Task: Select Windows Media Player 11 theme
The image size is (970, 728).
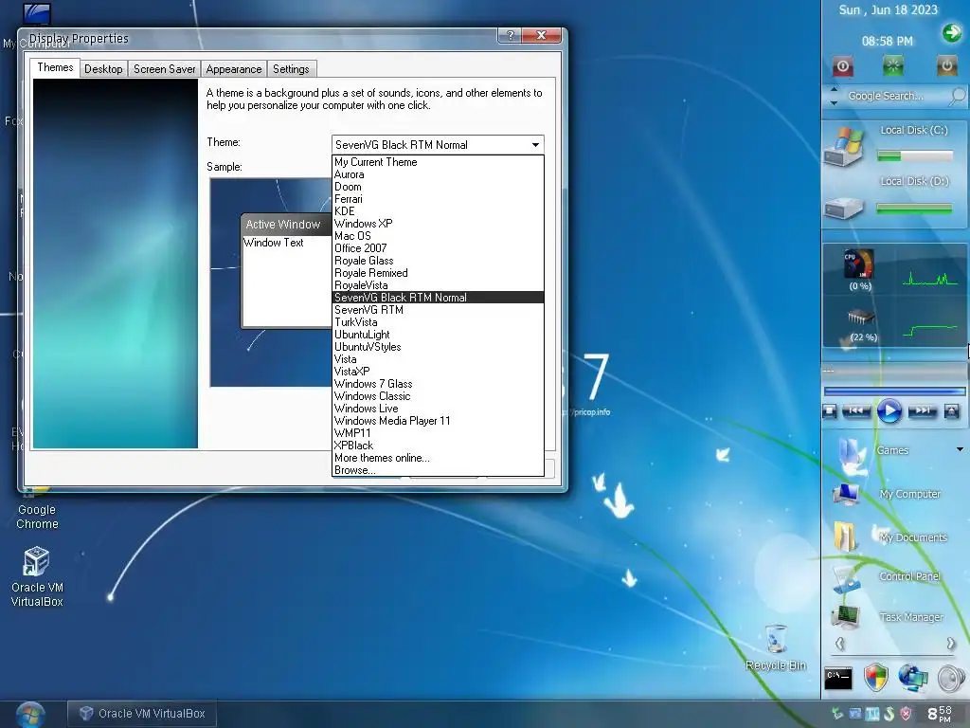Action: (439, 421)
